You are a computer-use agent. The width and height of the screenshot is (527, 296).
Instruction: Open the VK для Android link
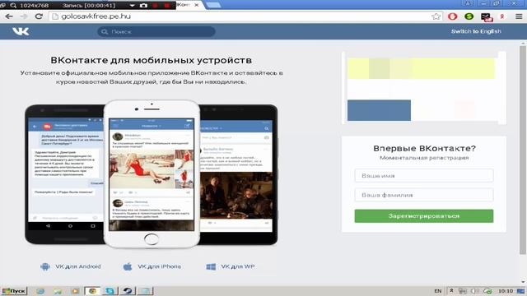77,266
